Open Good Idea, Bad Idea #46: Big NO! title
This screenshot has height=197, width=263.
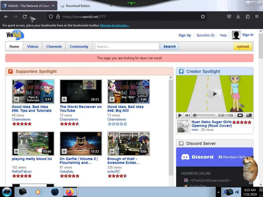[x=125, y=109]
